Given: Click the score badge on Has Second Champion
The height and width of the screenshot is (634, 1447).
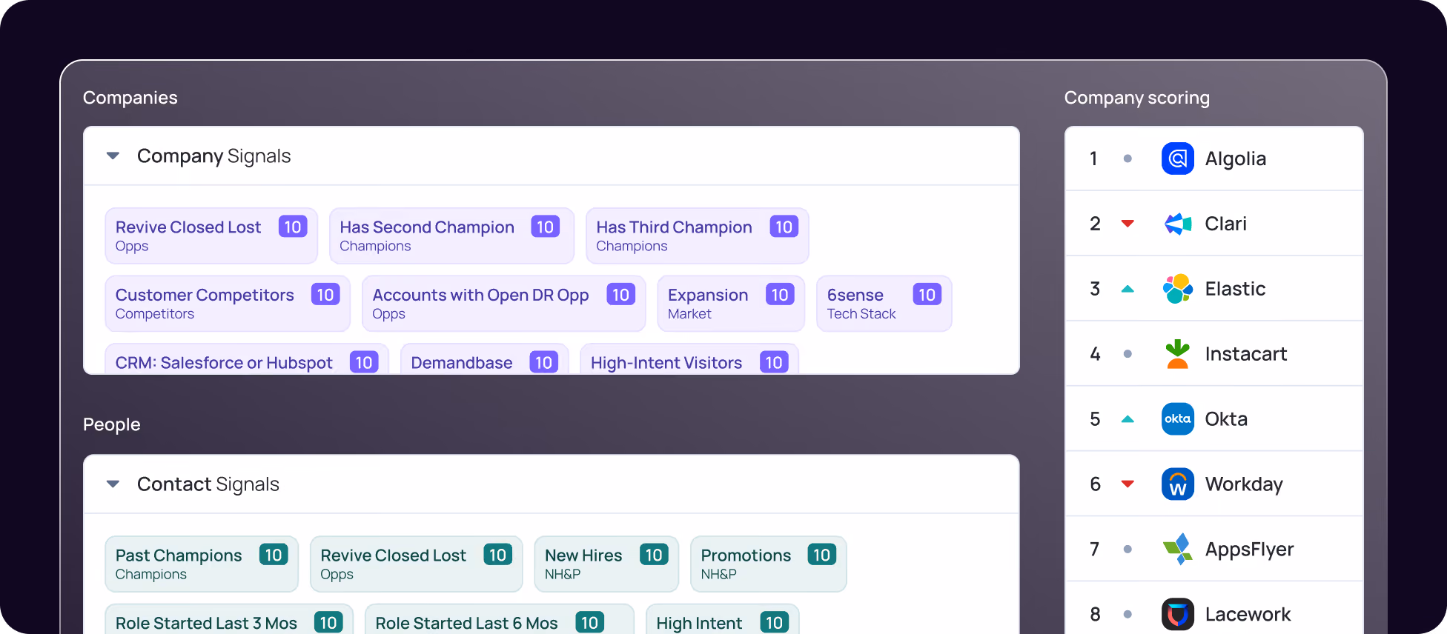Looking at the screenshot, I should (545, 227).
